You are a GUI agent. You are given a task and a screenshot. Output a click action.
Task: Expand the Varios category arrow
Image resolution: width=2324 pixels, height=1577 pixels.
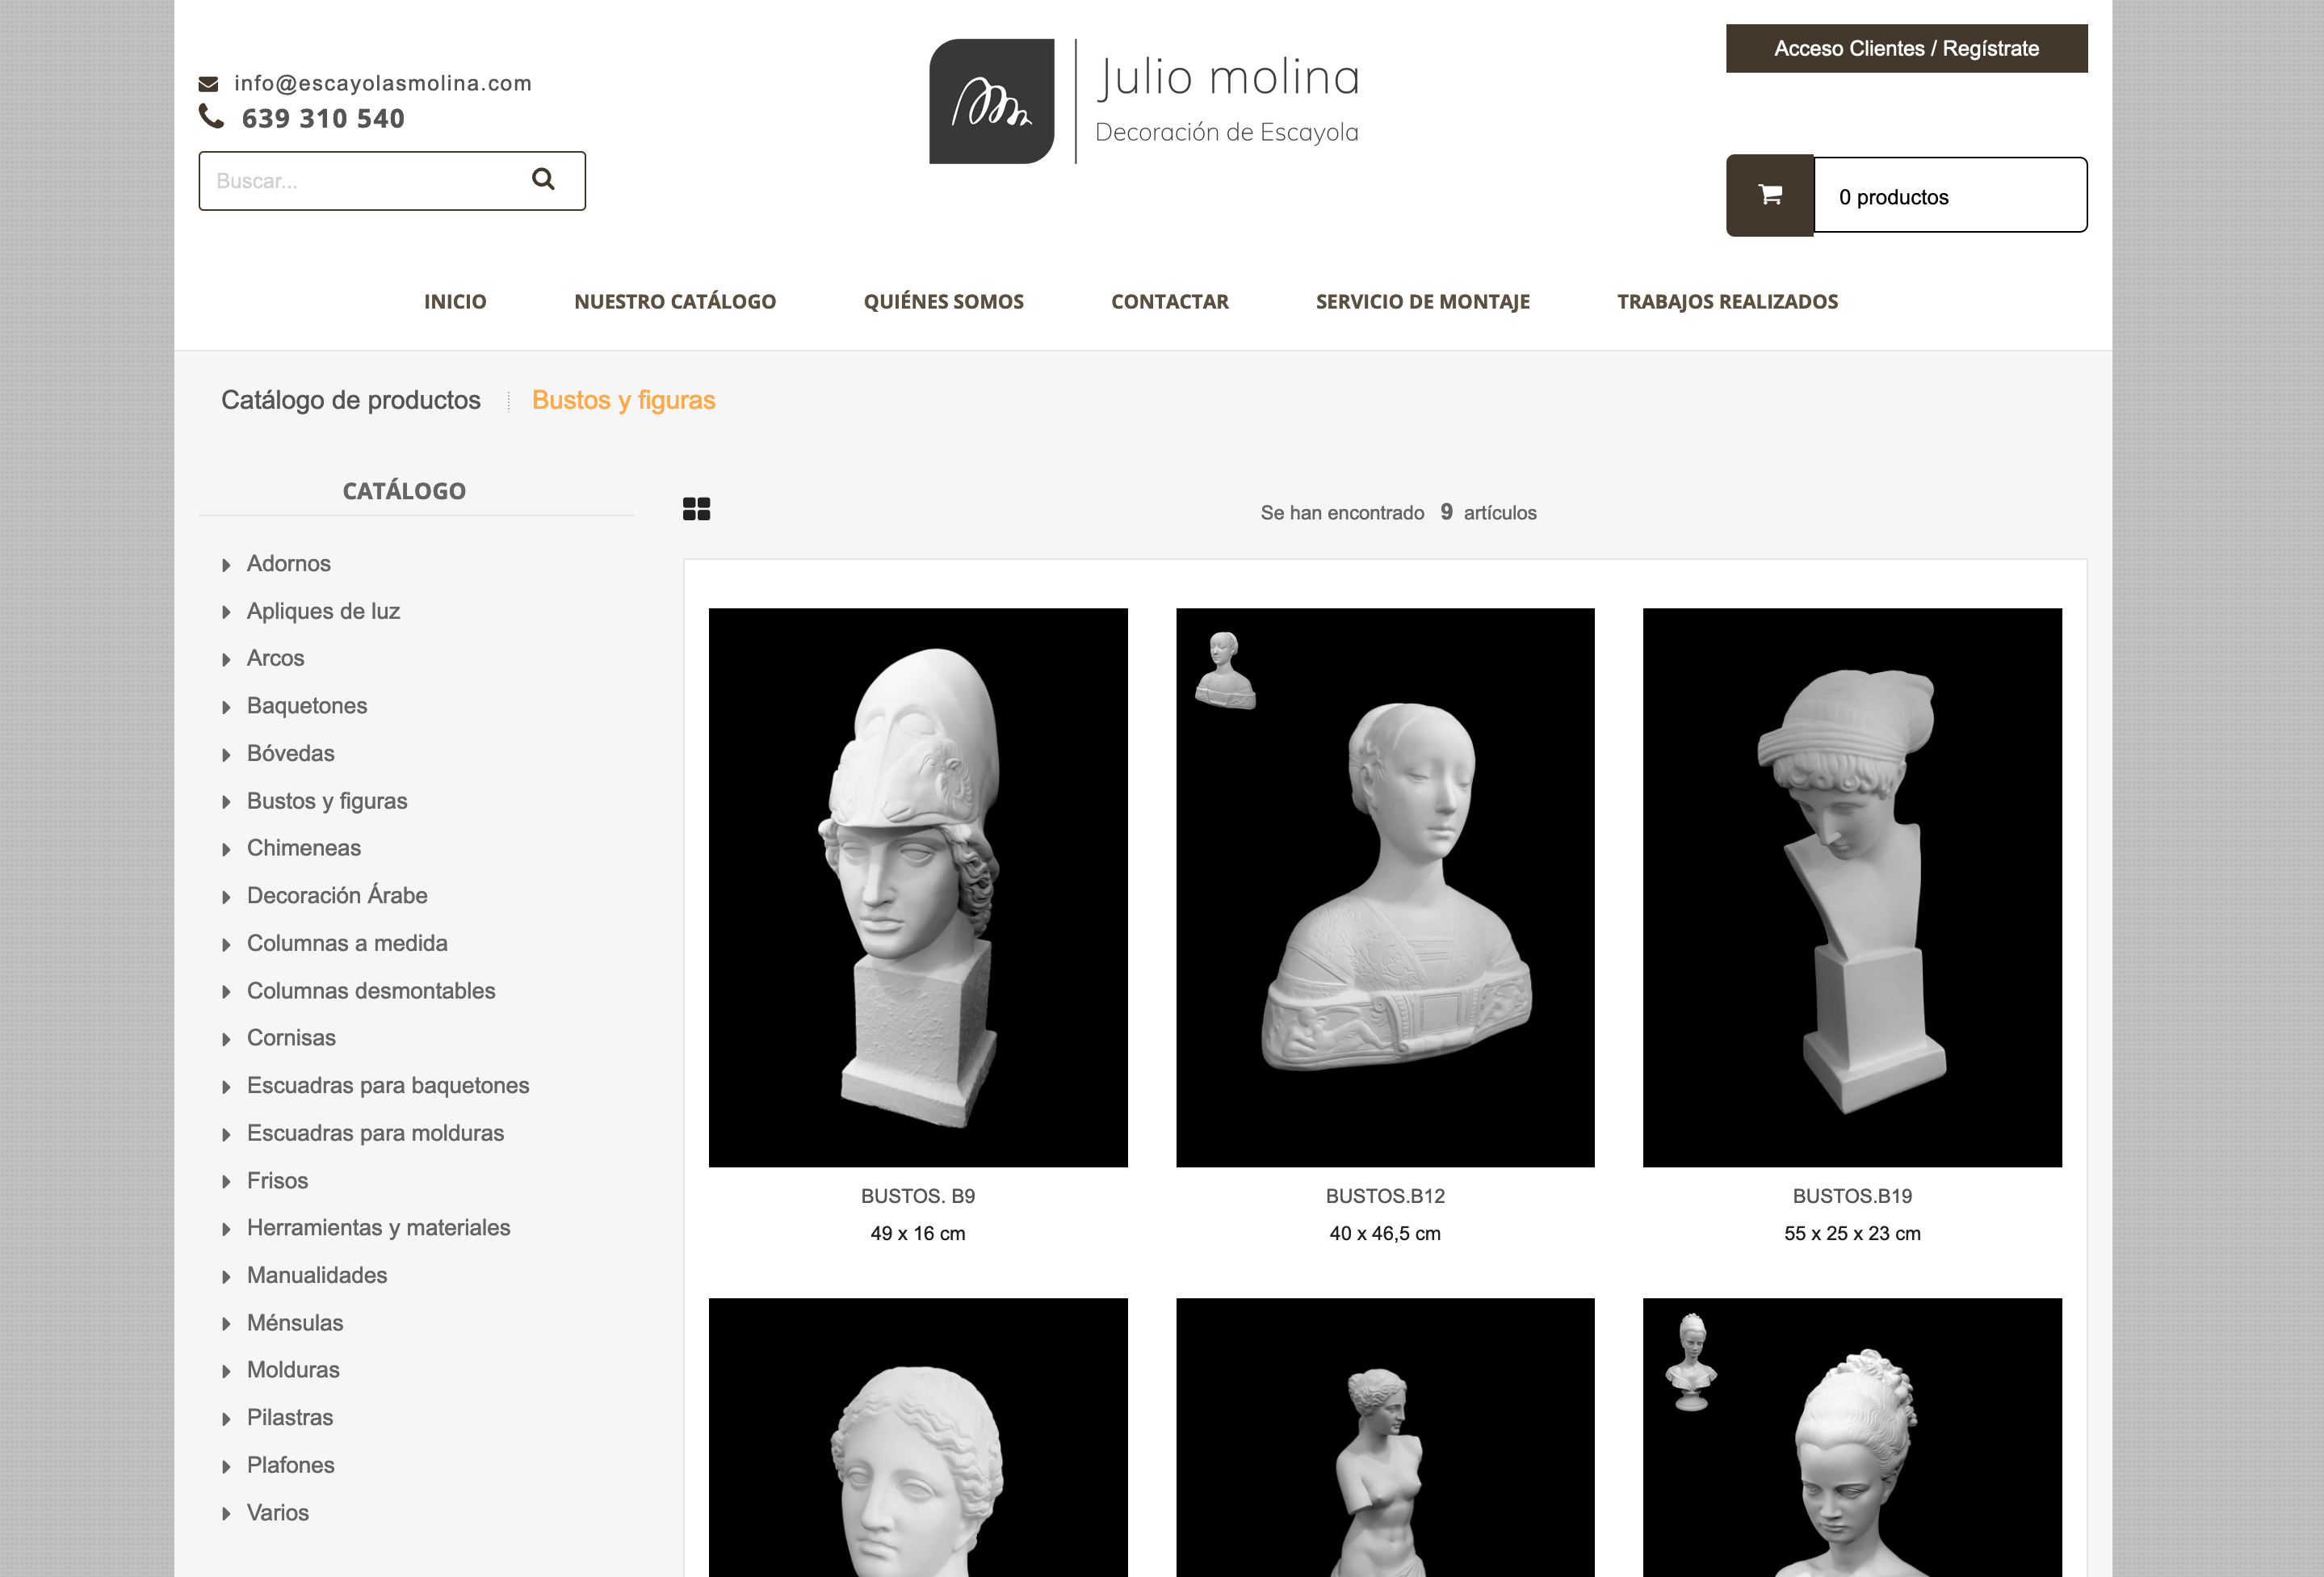pos(226,1514)
